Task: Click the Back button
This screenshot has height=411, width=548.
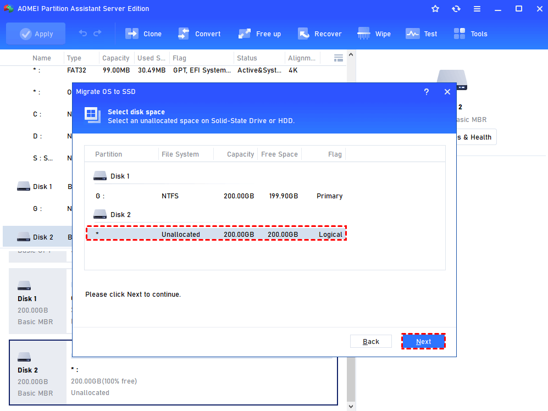Action: (x=371, y=341)
